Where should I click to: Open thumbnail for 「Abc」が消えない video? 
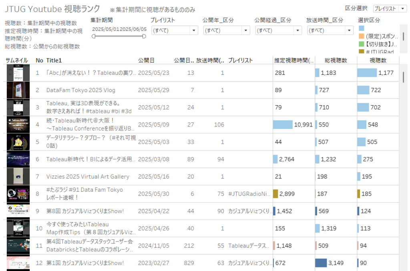(x=18, y=73)
